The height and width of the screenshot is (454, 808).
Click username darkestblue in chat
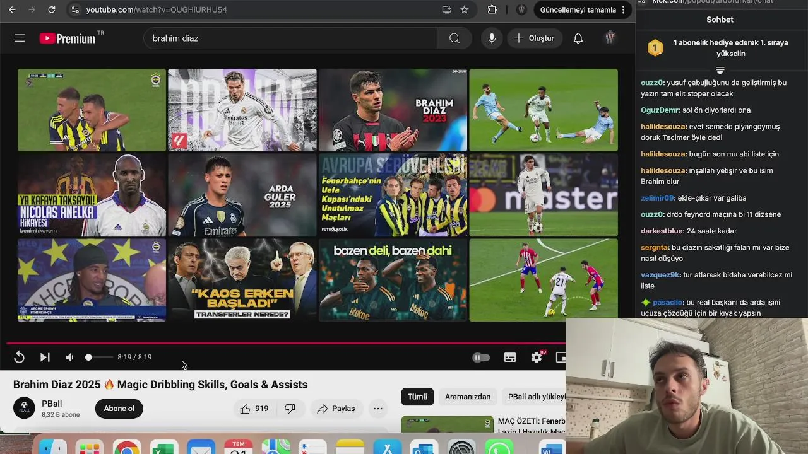(662, 231)
